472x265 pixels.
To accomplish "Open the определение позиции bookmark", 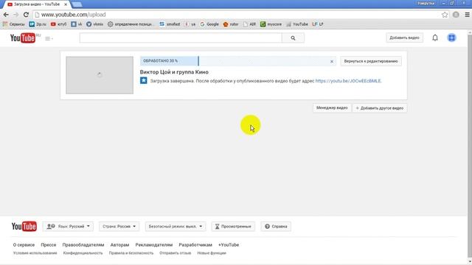I will (x=131, y=24).
